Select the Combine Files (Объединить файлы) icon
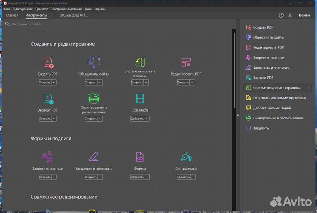The height and width of the screenshot is (213, 317). [94, 62]
